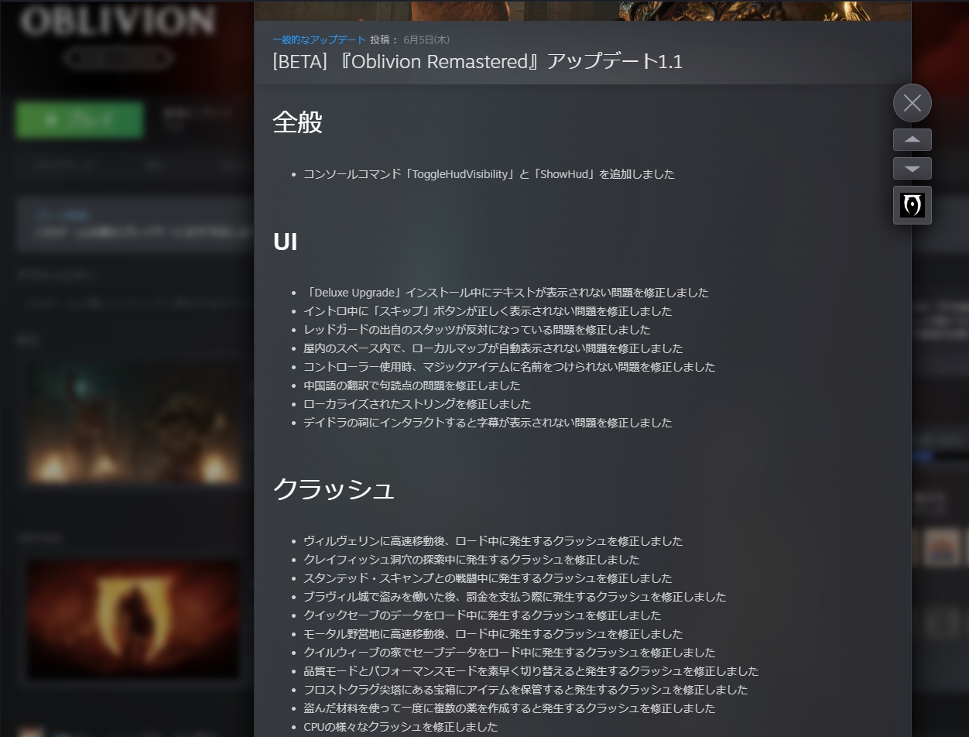This screenshot has height=737, width=969.
Task: Click the 'UI' section heading
Action: (285, 242)
